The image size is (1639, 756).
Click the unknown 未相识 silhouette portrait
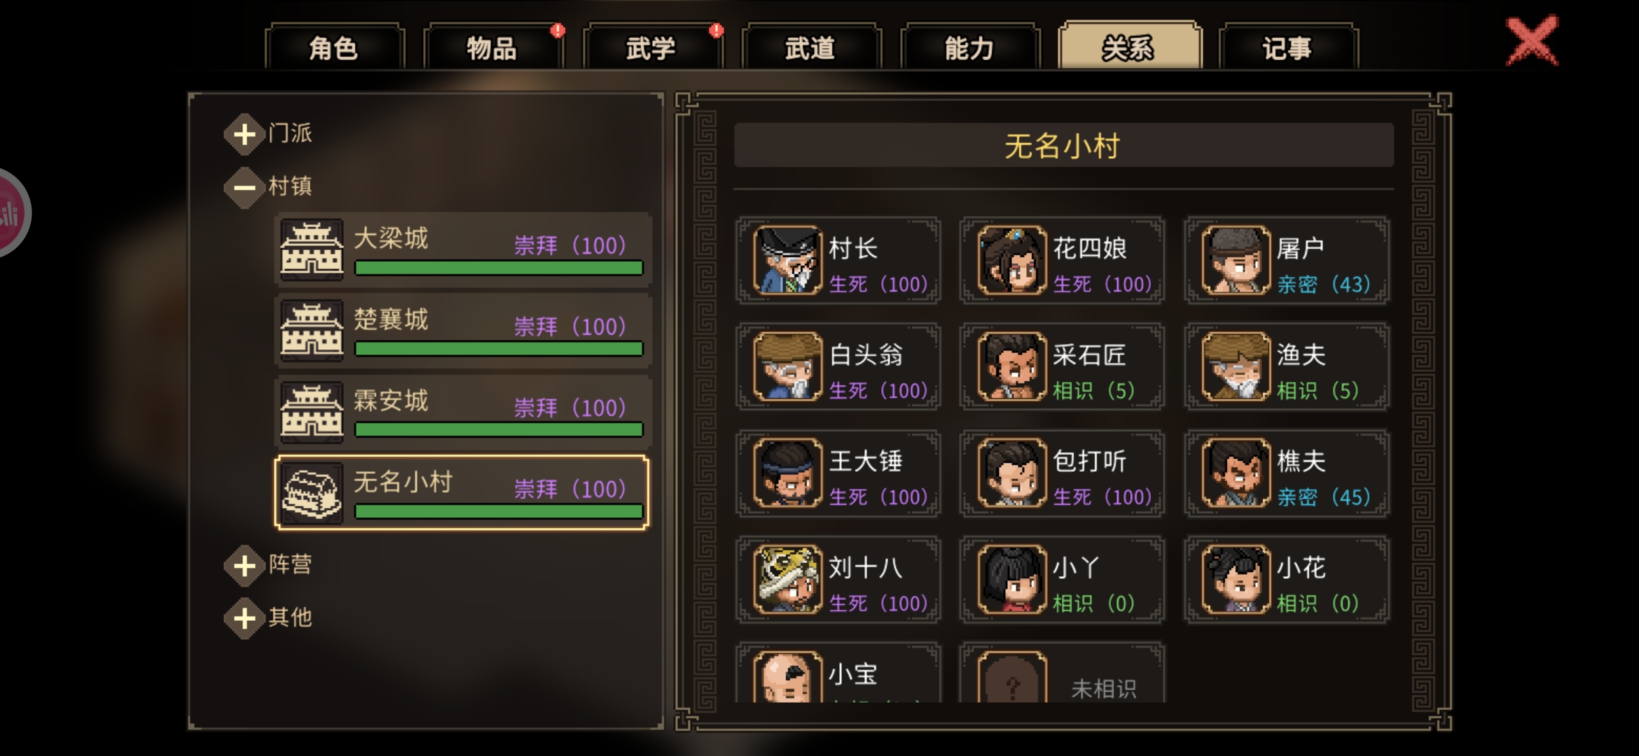coord(1011,678)
